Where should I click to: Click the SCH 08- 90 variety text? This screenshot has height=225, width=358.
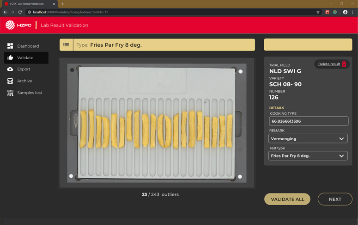(x=285, y=84)
